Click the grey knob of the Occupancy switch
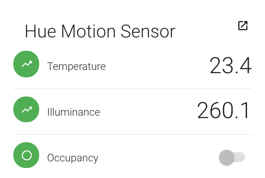 227,157
